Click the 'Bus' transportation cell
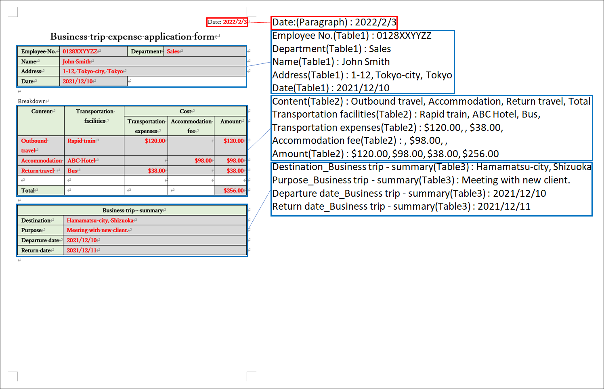Screen dimensions: 604x389 (x=94, y=170)
